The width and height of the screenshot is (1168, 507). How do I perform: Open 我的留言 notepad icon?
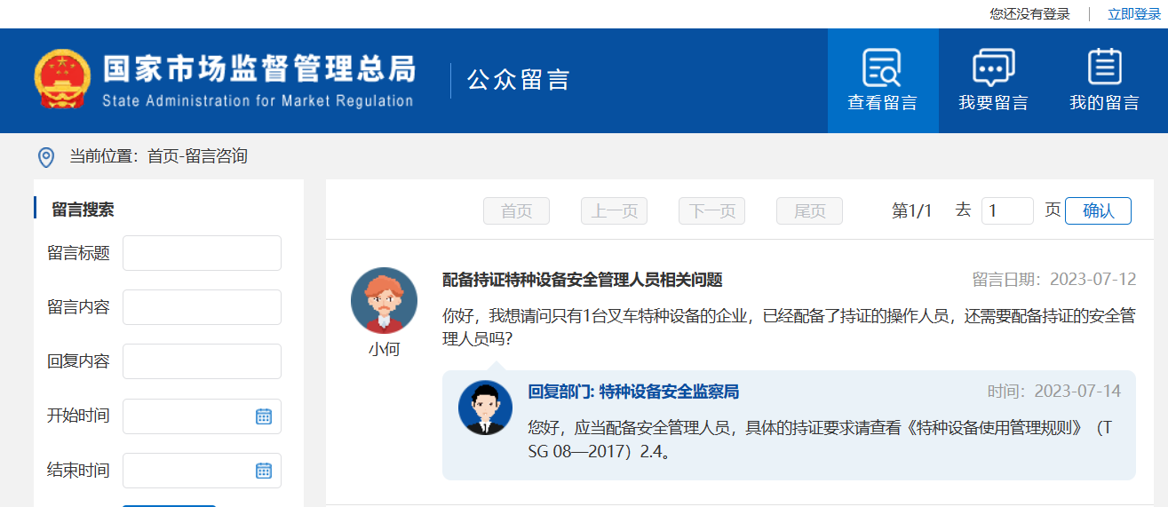point(1104,67)
